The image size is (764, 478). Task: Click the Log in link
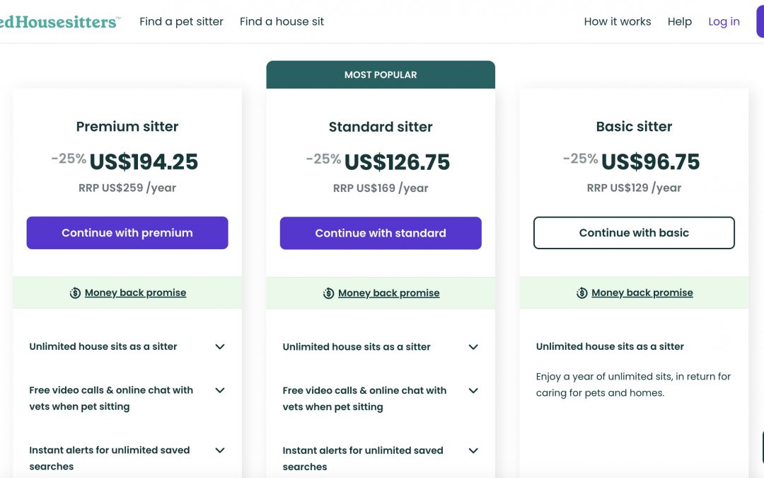tap(724, 21)
